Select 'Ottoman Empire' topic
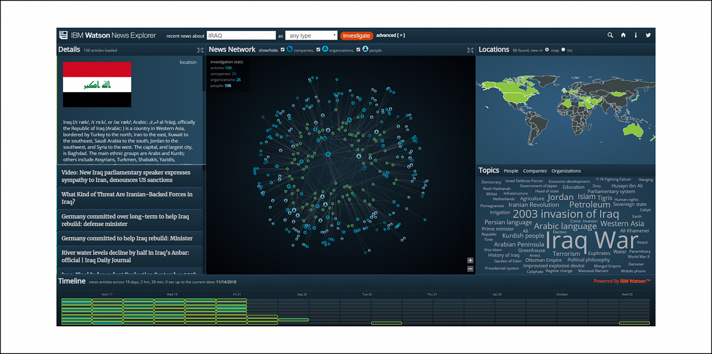 click(543, 260)
